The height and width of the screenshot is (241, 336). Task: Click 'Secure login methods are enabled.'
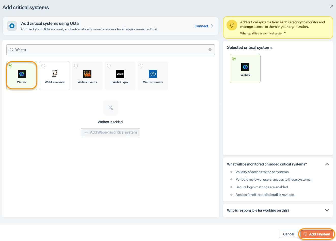tap(262, 187)
